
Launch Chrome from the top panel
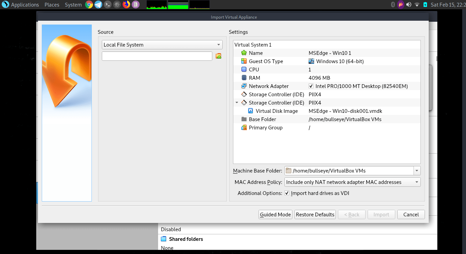(89, 4)
